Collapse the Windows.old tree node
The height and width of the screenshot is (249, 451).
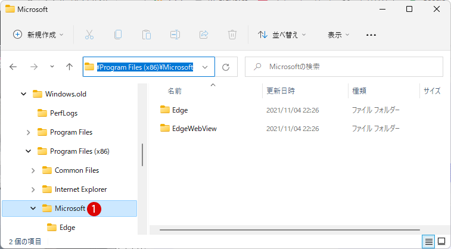pos(24,94)
